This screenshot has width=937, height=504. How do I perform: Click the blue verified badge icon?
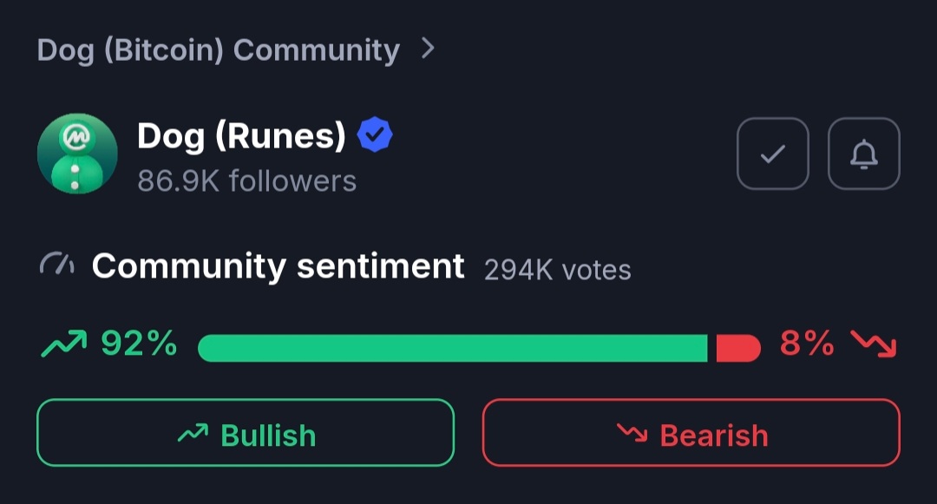(376, 135)
